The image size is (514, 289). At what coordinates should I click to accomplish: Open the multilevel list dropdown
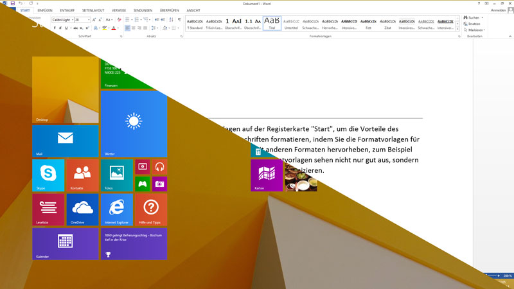150,20
